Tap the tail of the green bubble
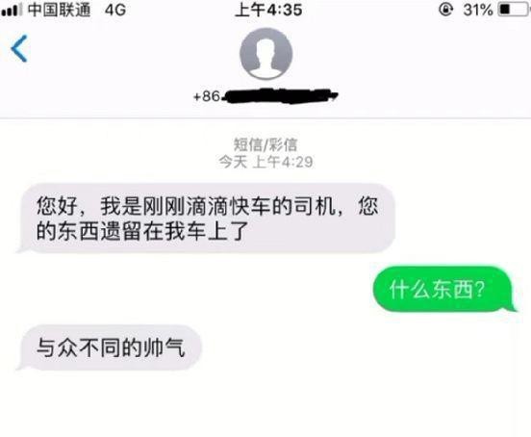Viewport: 531px width, 437px height. (512, 307)
